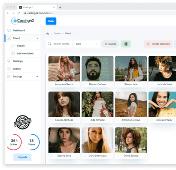The height and width of the screenshot is (170, 176).
Task: Click the Clients card icon
Action: [x=9, y=69]
